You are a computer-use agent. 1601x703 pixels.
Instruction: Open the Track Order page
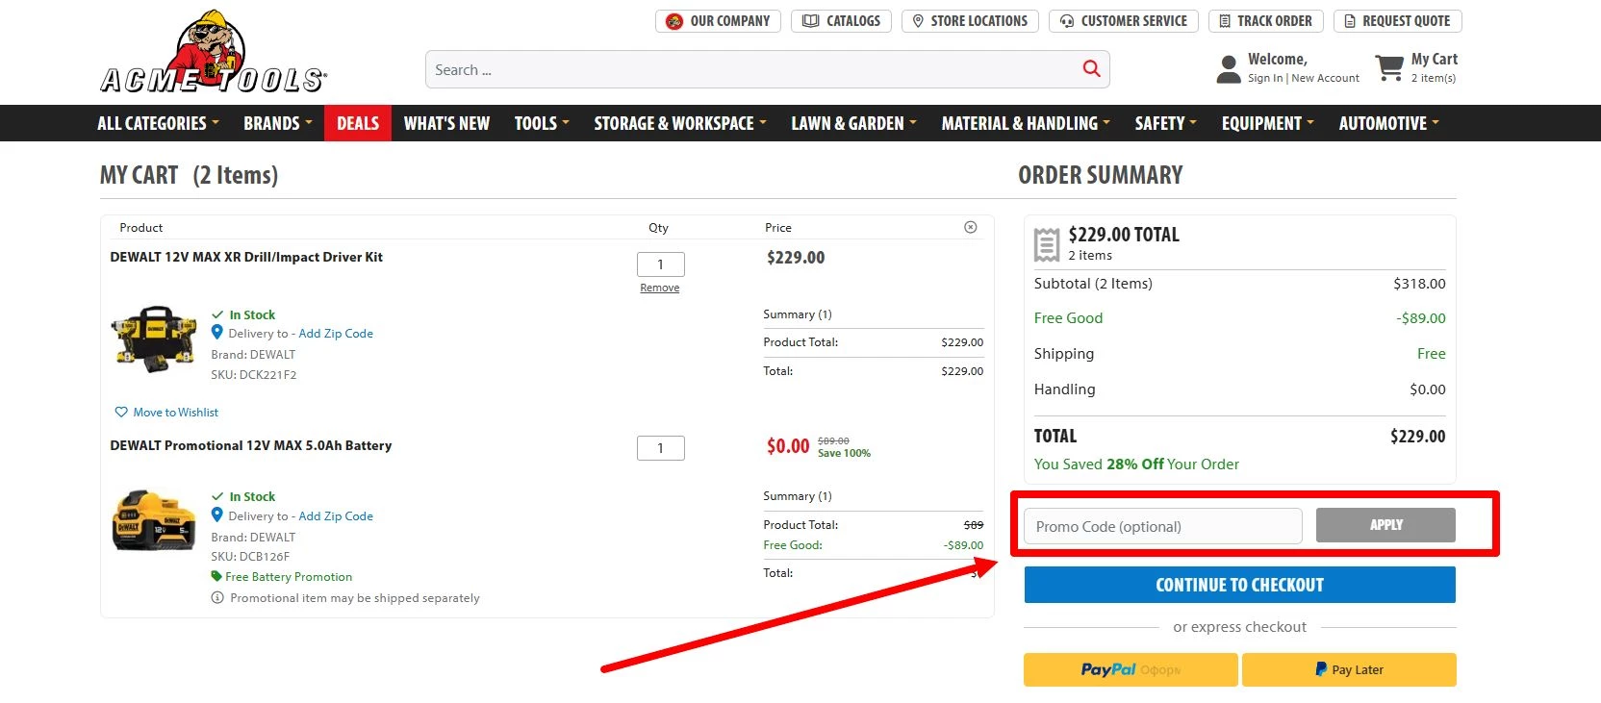1265,21
